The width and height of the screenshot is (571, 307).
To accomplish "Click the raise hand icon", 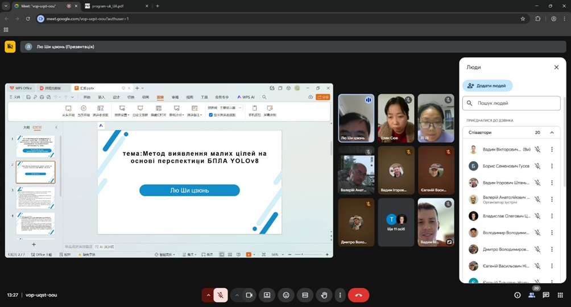I will point(324,295).
